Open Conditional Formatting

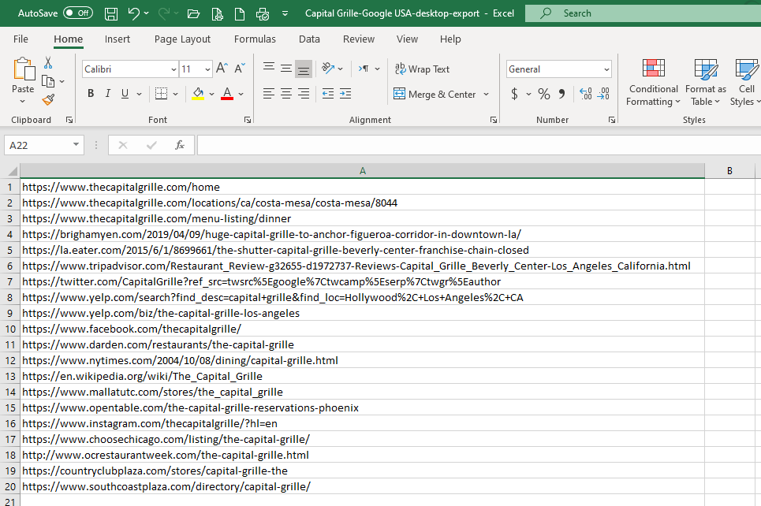click(653, 82)
